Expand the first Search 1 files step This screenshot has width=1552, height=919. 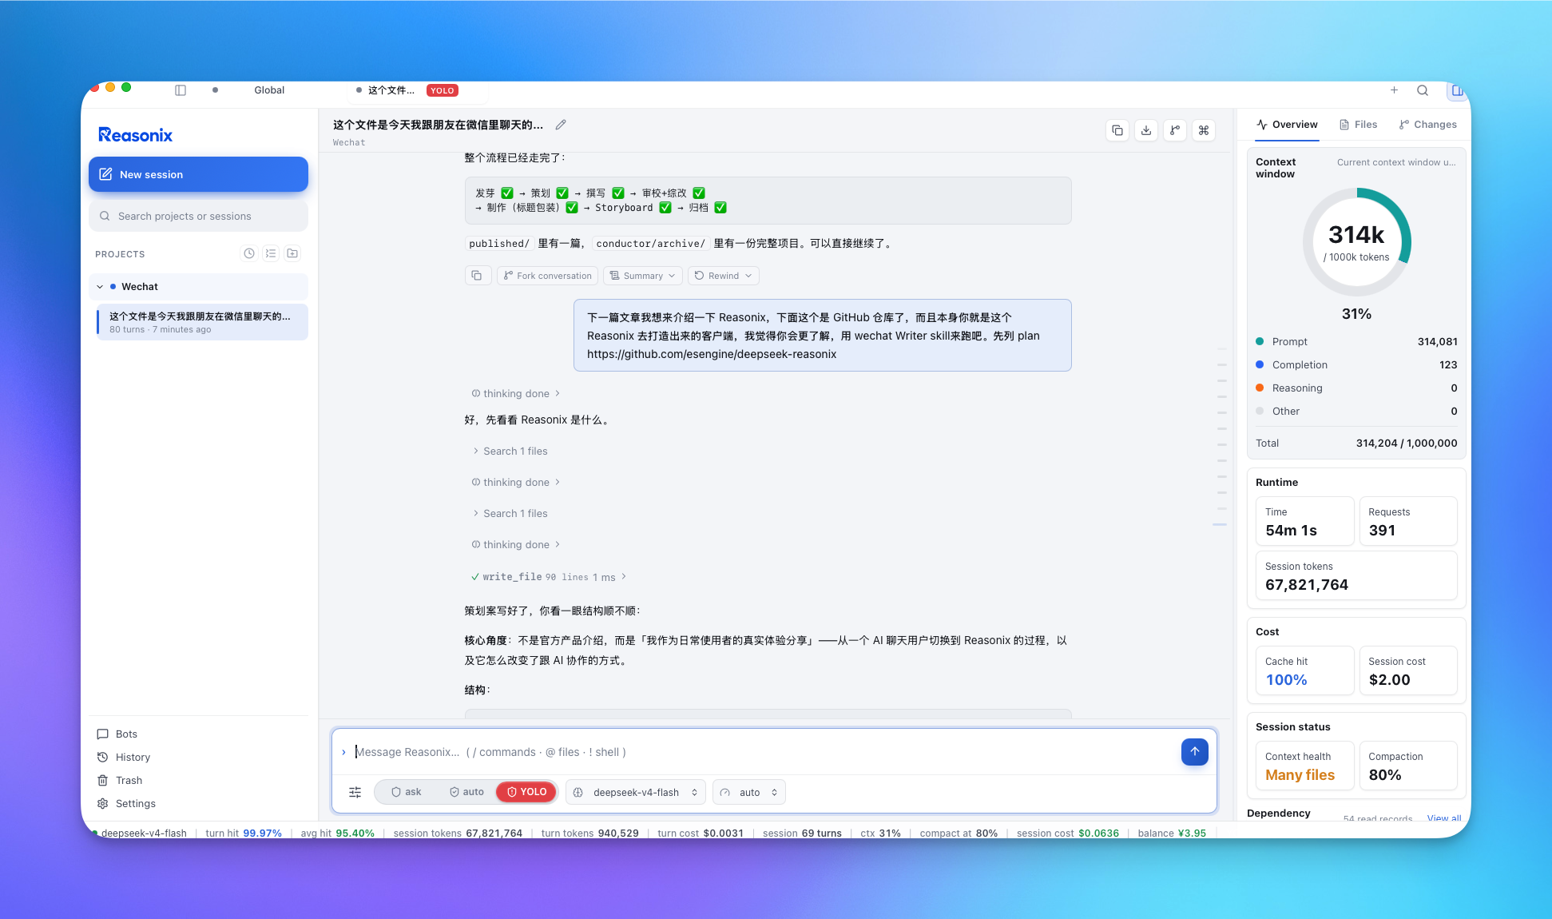(x=510, y=451)
